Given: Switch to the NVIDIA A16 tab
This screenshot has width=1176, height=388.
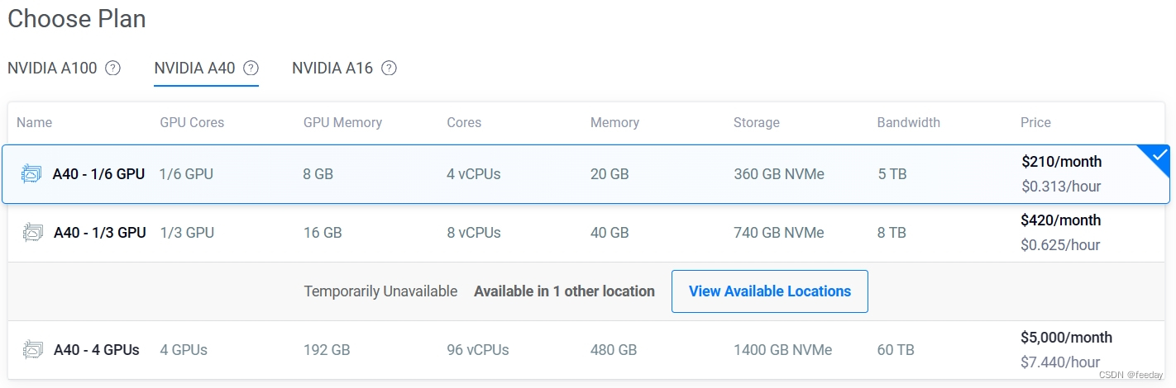Looking at the screenshot, I should [x=332, y=68].
